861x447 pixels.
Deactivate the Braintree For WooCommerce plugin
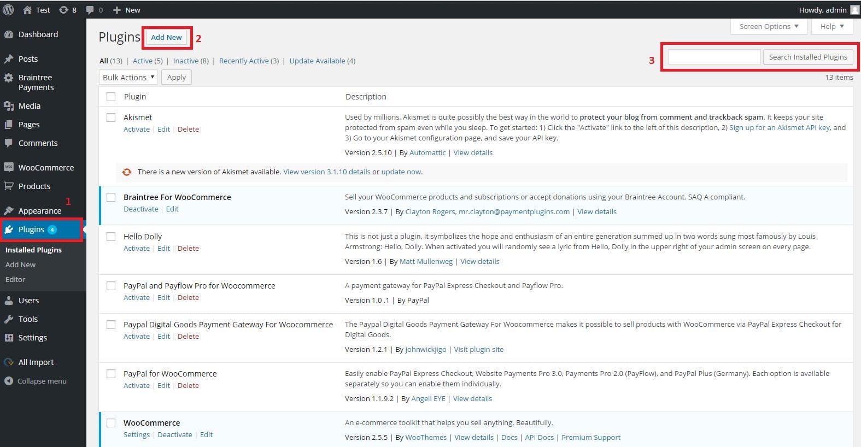tap(140, 209)
